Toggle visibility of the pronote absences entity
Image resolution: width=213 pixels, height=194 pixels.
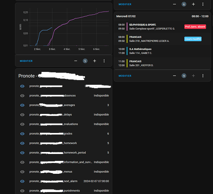pos(22,96)
